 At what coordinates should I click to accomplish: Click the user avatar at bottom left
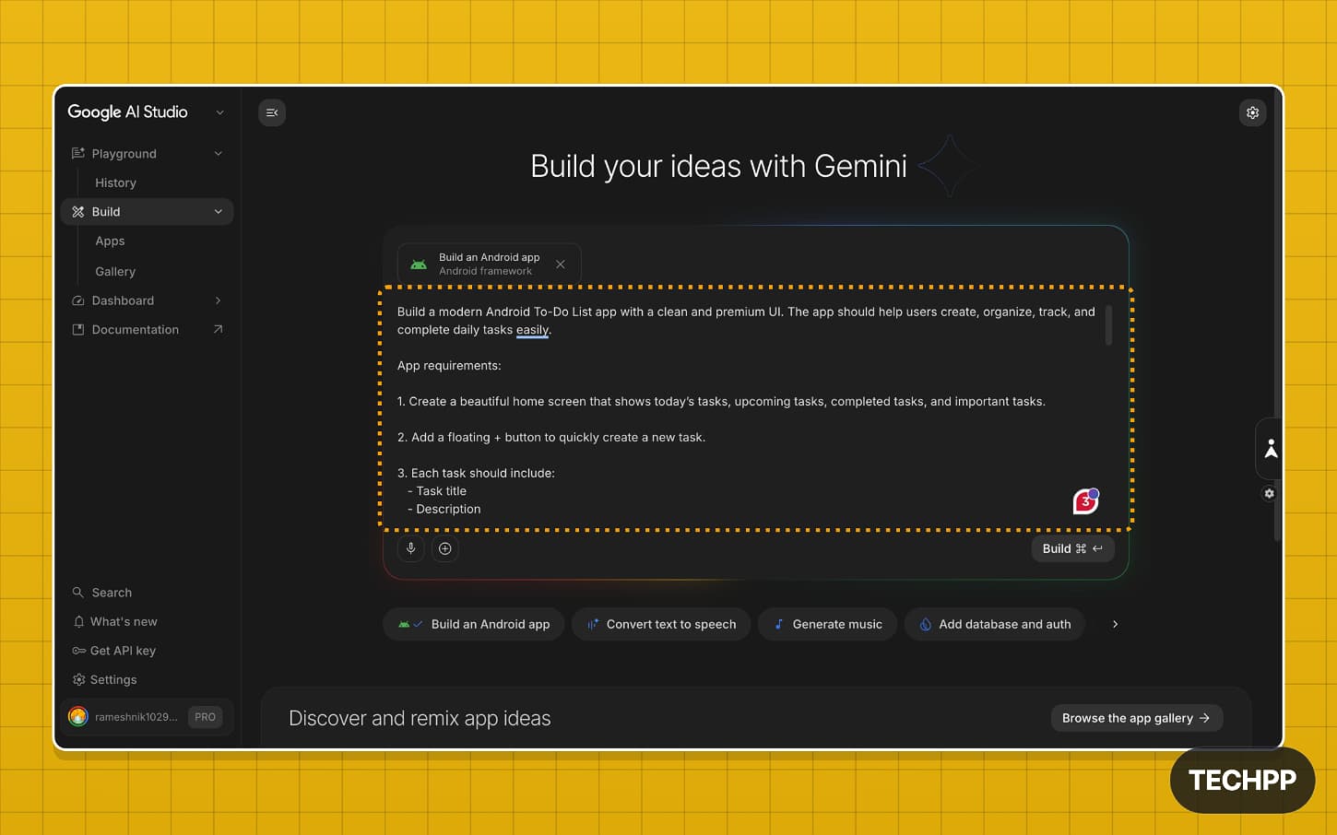[78, 717]
